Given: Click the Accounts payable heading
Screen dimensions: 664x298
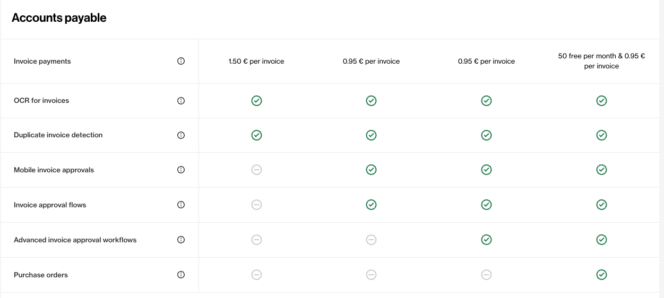Looking at the screenshot, I should click(59, 18).
